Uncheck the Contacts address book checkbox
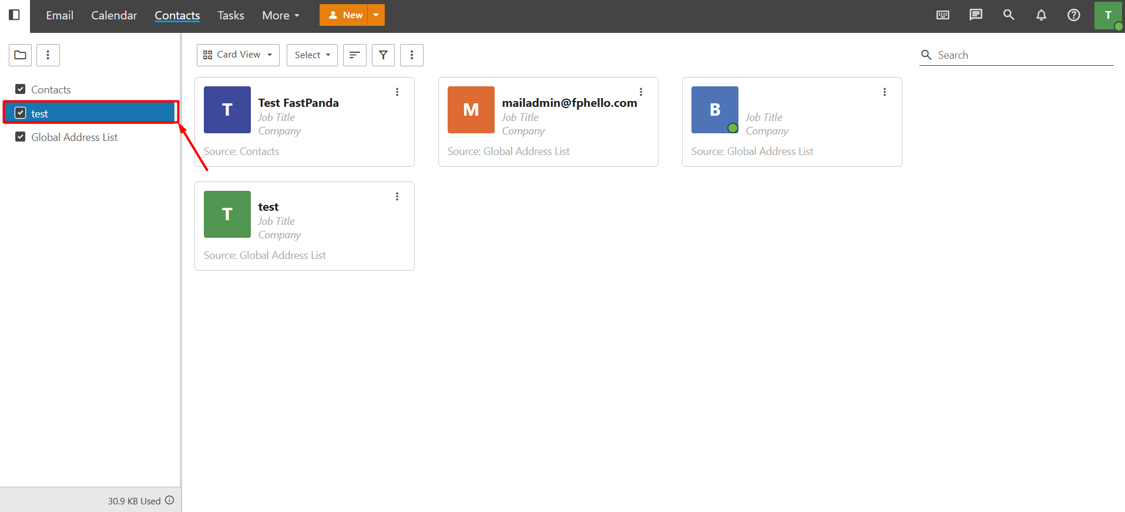Viewport: 1125px width, 512px height. pyautogui.click(x=21, y=89)
